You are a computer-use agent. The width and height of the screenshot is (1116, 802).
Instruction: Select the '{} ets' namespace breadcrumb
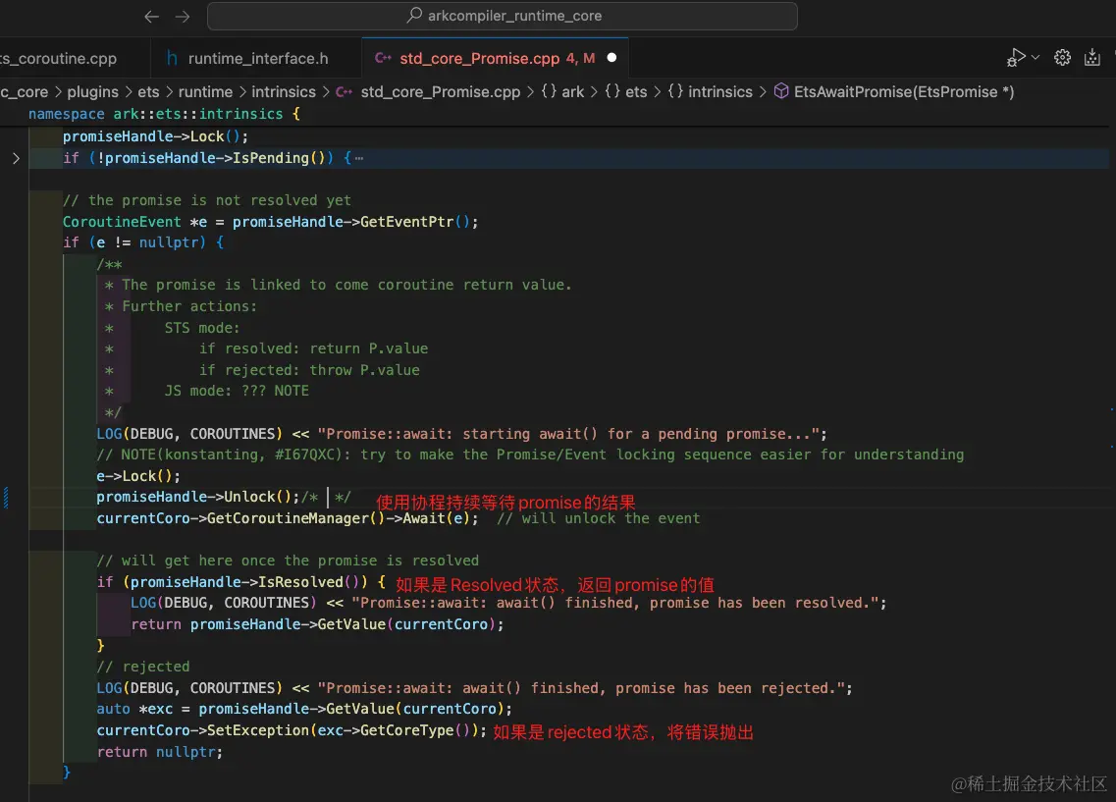pos(625,92)
